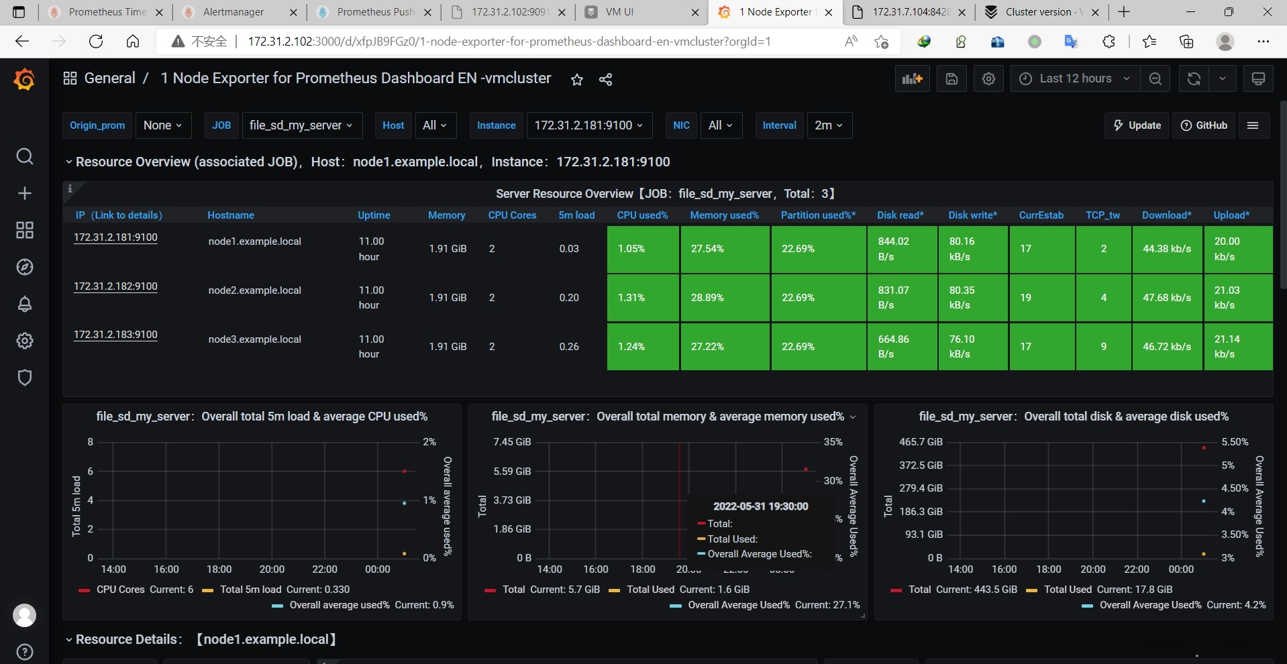
Task: Save the dashboard with disk icon
Action: tap(951, 79)
